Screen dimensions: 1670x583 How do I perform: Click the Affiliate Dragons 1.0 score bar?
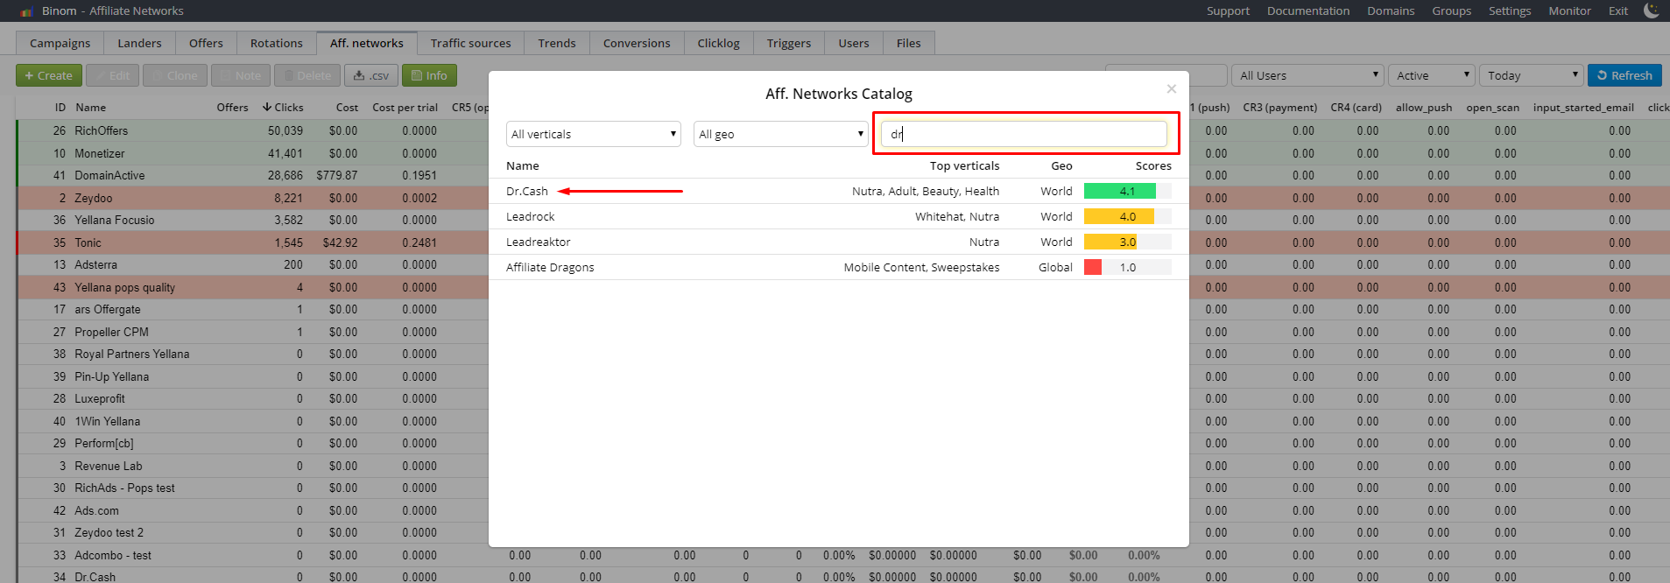1127,267
